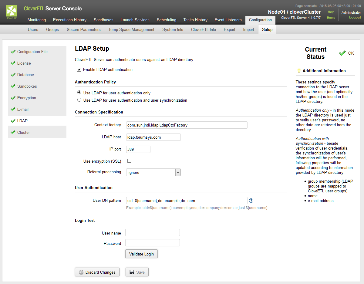This screenshot has width=364, height=284.
Task: Select the Configuration tab
Action: (x=260, y=20)
